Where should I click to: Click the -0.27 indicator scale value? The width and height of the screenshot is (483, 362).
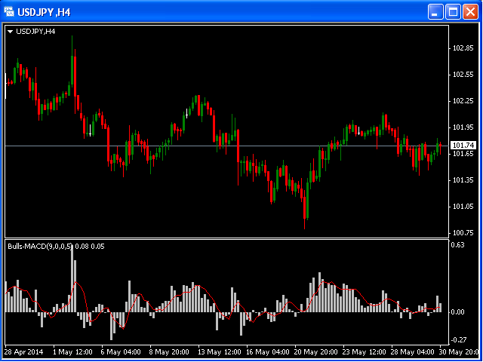click(x=458, y=340)
